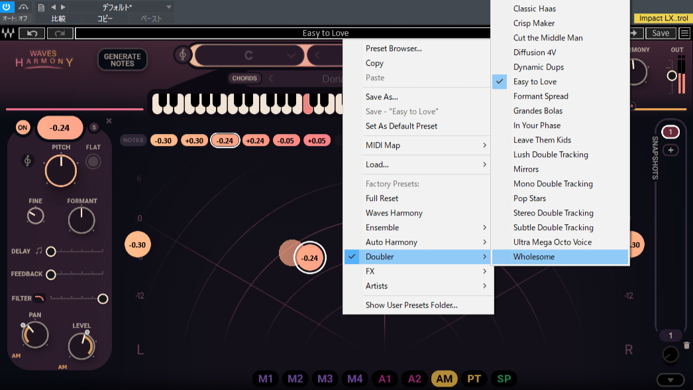The image size is (693, 390).
Task: Click the redo arrow icon
Action: [60, 33]
